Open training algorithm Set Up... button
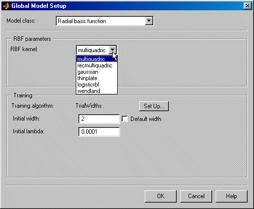 coord(154,106)
